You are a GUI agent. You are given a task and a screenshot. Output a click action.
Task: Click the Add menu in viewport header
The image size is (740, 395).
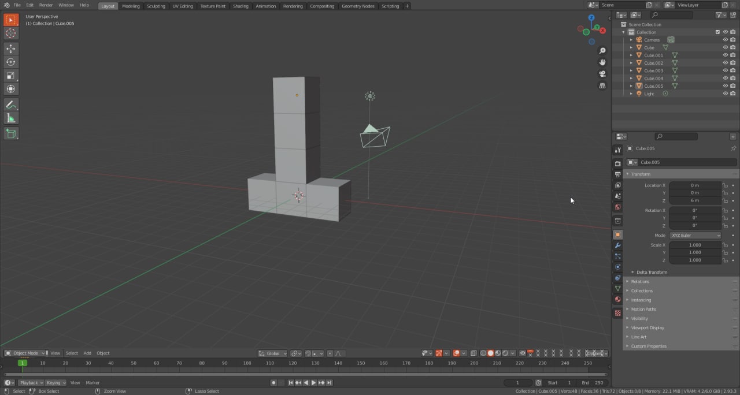(x=87, y=353)
